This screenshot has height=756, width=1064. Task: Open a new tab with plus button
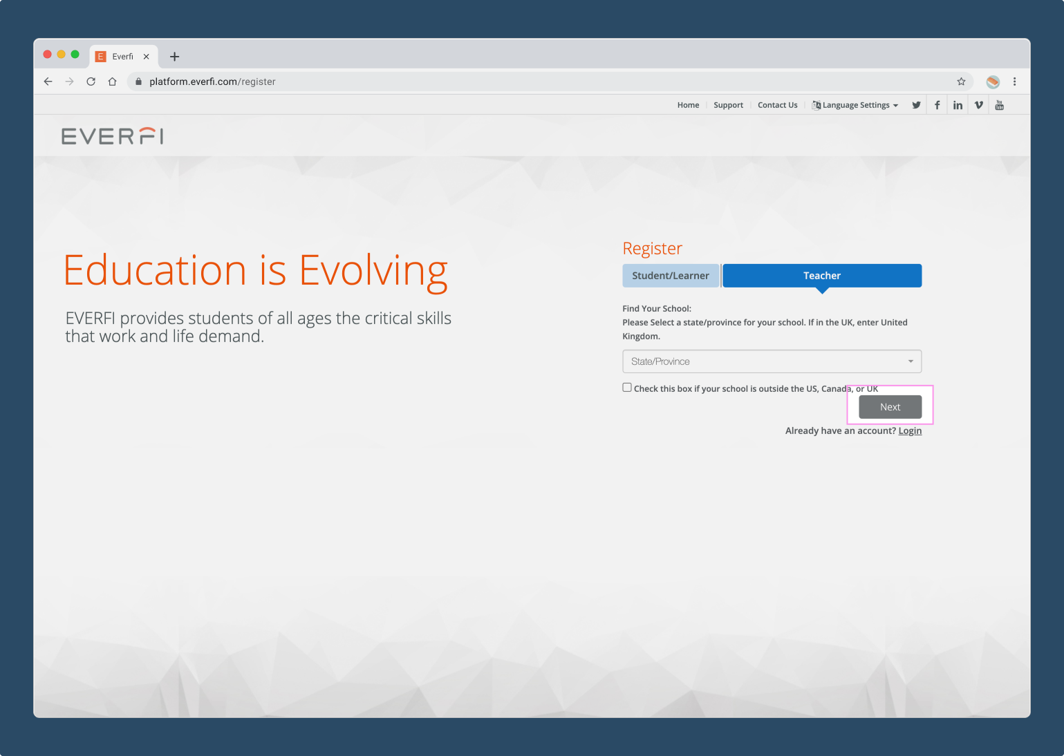click(x=174, y=57)
